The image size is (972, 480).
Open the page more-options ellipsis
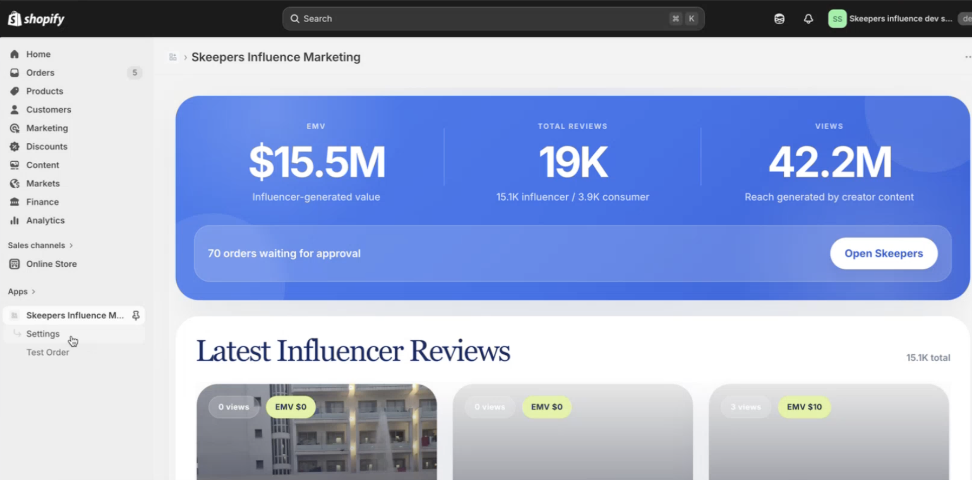968,57
